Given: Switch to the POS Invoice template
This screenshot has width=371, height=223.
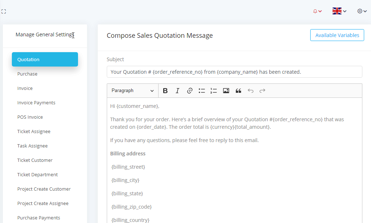Looking at the screenshot, I should point(30,117).
